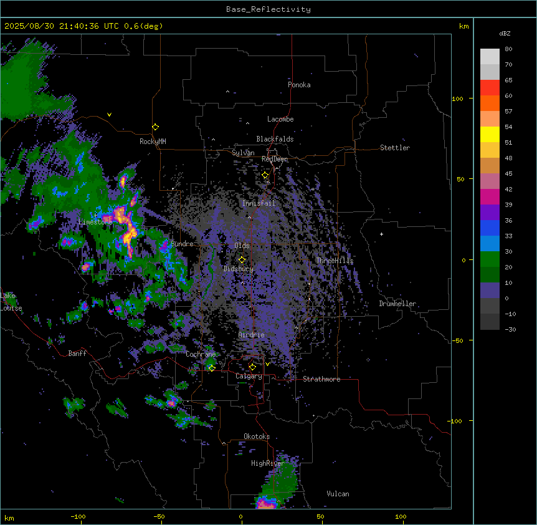
Task: Select the RockyMH label
Action: pos(153,142)
